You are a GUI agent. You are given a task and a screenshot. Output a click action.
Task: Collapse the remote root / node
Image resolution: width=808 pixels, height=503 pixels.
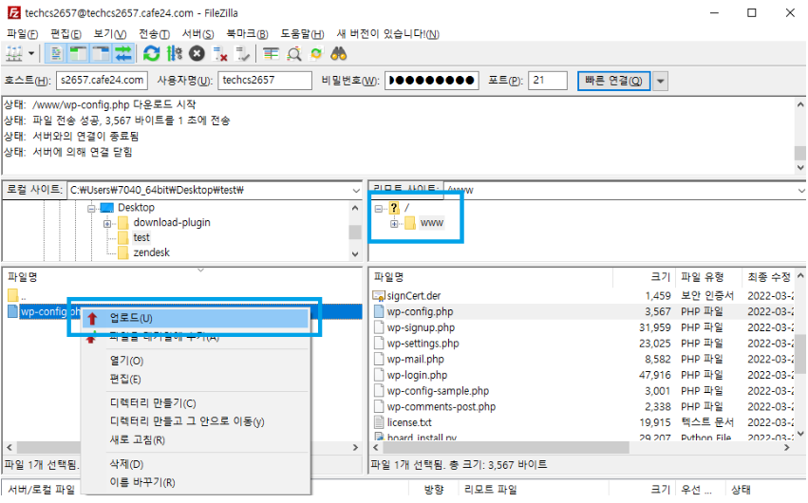pos(379,209)
